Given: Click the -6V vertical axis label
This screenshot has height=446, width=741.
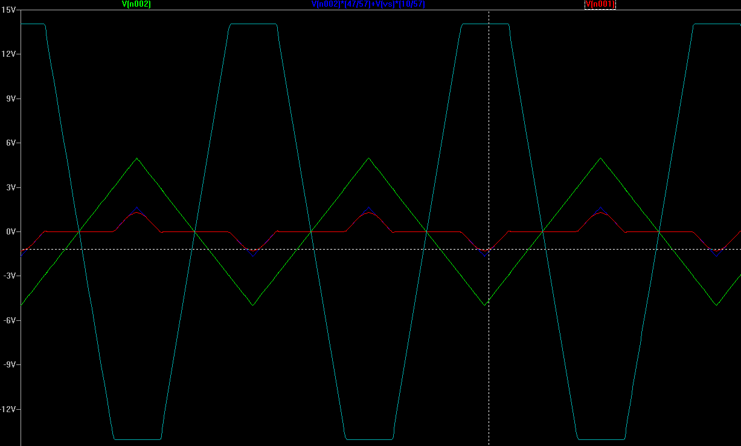Looking at the screenshot, I should pyautogui.click(x=8, y=320).
